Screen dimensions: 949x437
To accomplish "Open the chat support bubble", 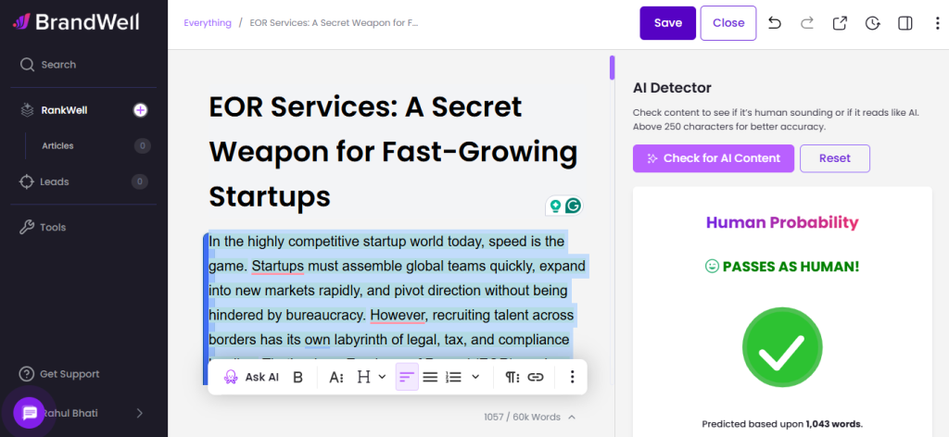I will click(x=30, y=412).
